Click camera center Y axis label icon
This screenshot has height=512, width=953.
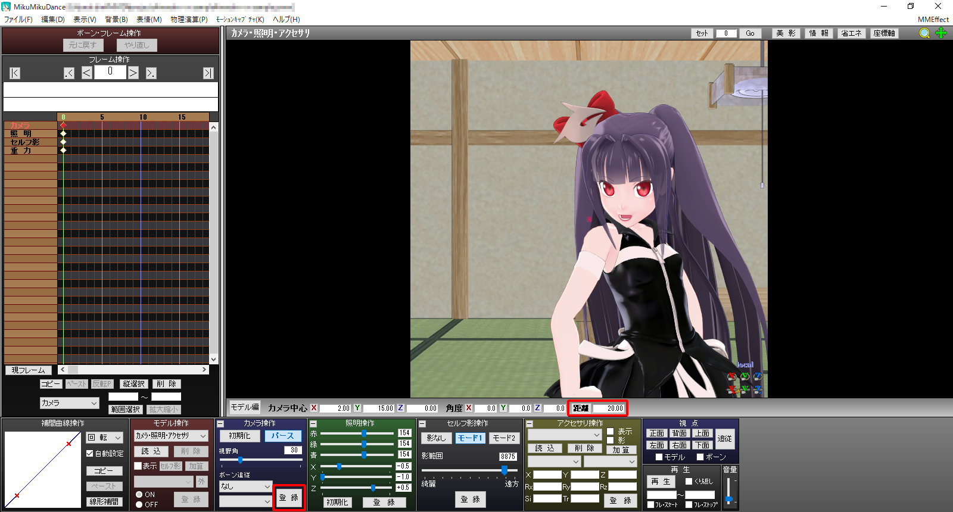pos(357,408)
